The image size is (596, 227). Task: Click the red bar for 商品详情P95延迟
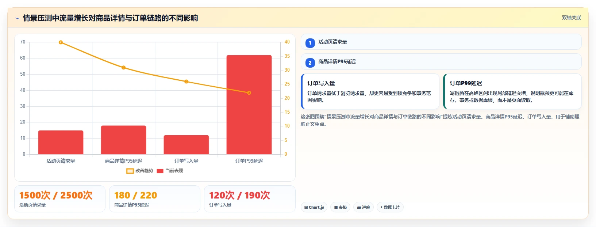[x=123, y=140]
